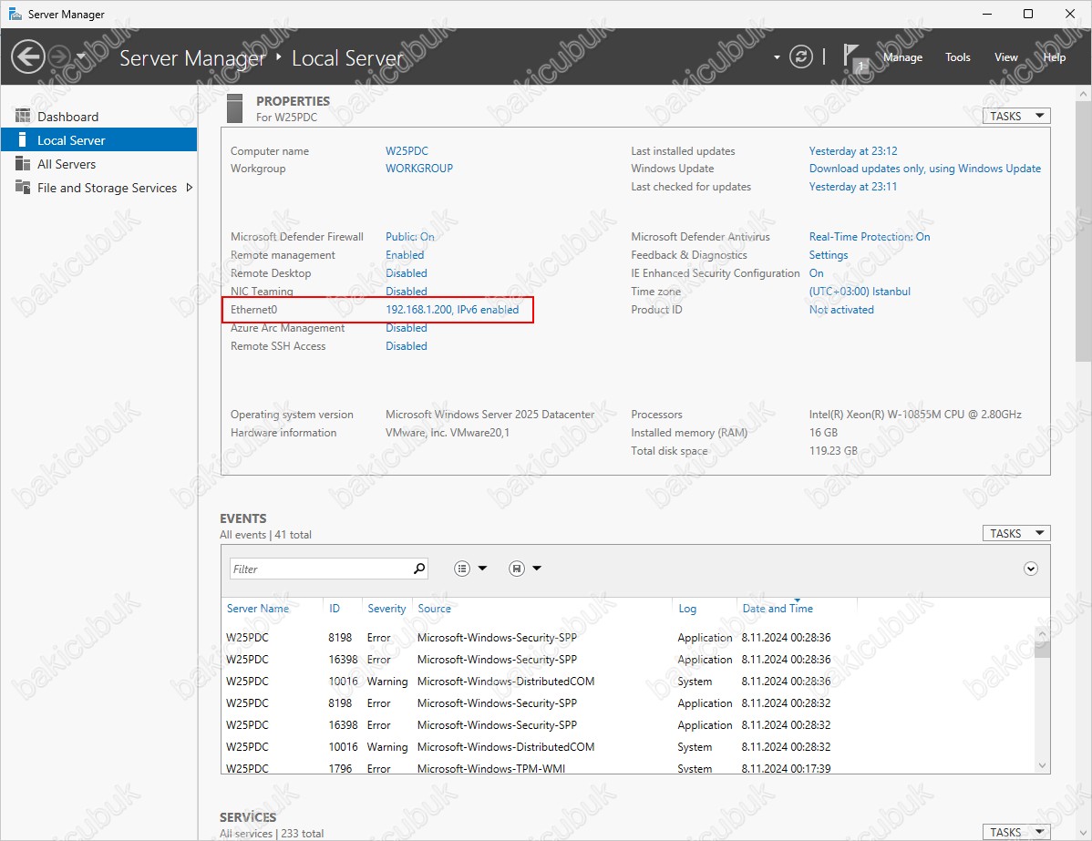Screen dimensions: 1092x841
Task: Open dropdown arrow next to criteria icon
Action: 482,569
